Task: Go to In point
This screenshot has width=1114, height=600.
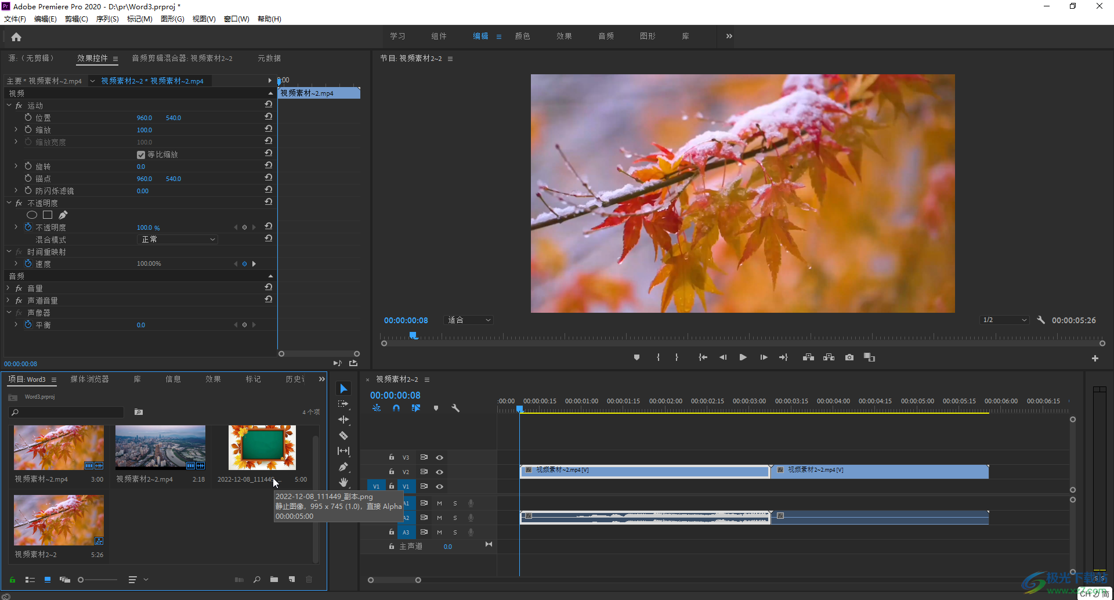Action: click(x=703, y=357)
